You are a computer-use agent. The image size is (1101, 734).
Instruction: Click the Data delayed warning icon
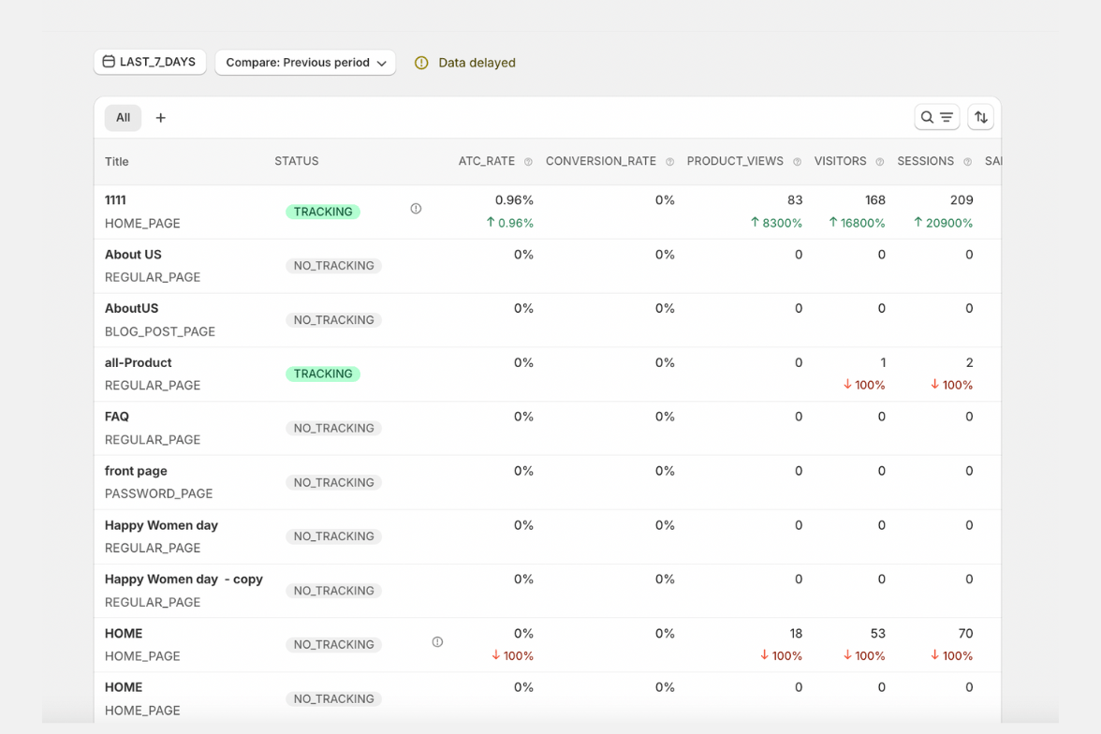point(421,63)
